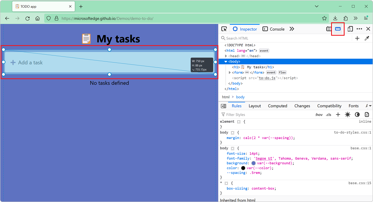Image resolution: width=373 pixels, height=202 pixels.
Task: Click the black color property swatch
Action: (243, 168)
